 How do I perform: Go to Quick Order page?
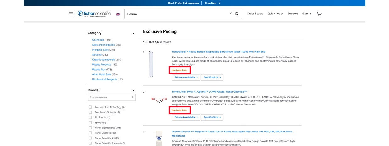click(x=275, y=14)
